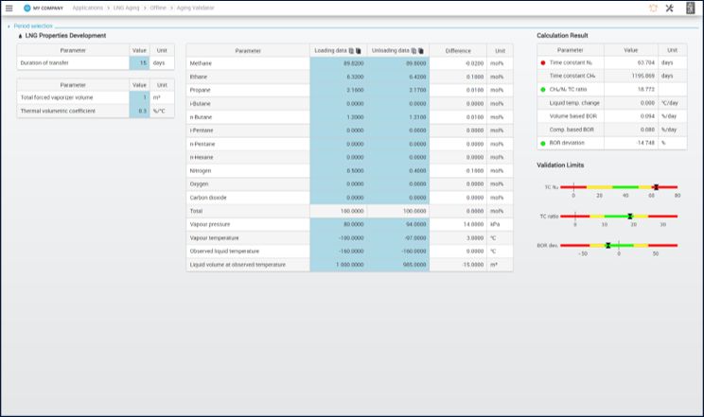Click the My Company logo
The width and height of the screenshot is (704, 417).
click(44, 9)
